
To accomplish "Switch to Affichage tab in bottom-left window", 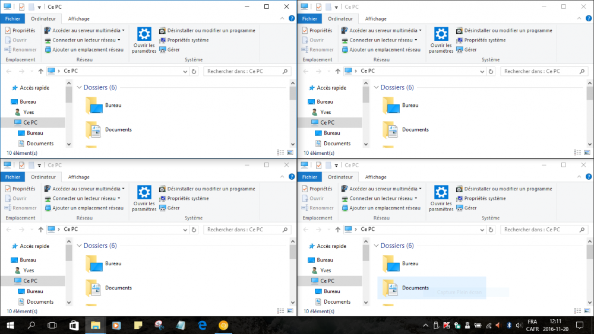I will point(79,177).
